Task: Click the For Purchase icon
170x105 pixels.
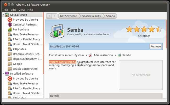Action: click(10, 30)
